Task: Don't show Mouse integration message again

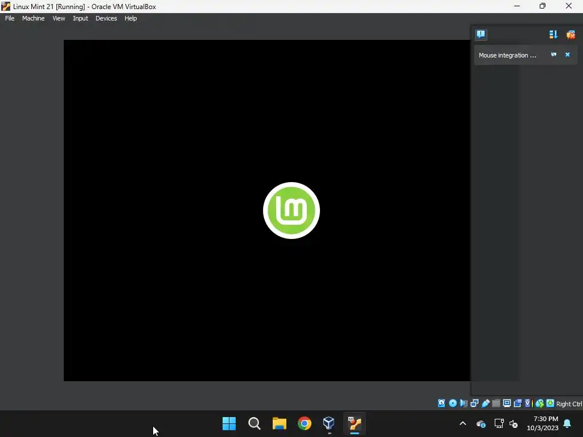Action: pyautogui.click(x=553, y=55)
